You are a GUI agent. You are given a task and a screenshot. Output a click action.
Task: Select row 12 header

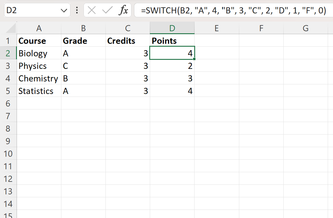(x=8, y=179)
